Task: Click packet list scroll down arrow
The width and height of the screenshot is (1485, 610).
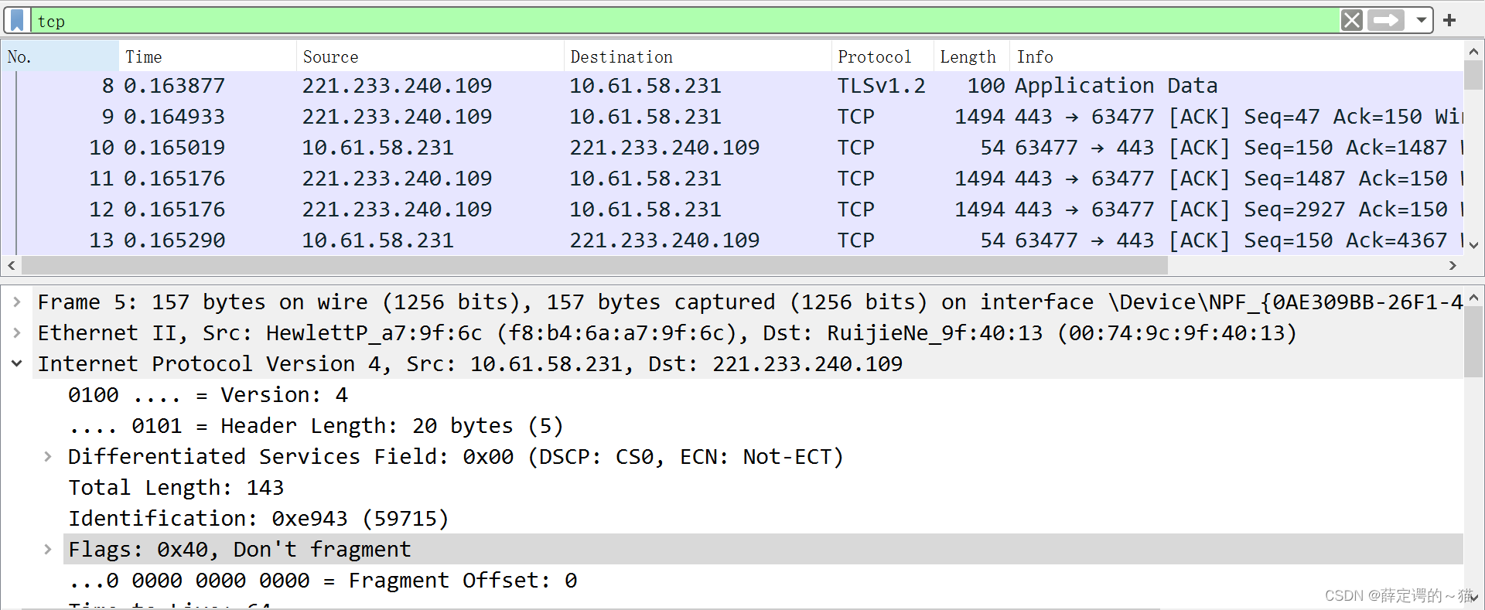Action: (1473, 245)
